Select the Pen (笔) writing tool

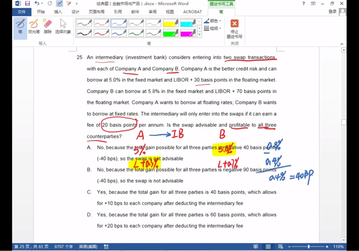pyautogui.click(x=20, y=26)
